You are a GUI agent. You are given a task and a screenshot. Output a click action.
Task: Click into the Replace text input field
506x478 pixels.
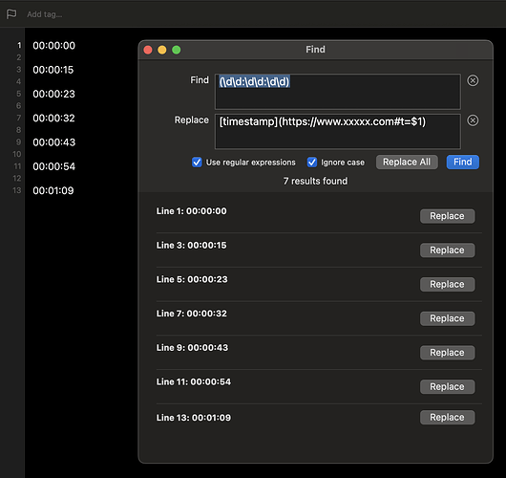coord(338,131)
